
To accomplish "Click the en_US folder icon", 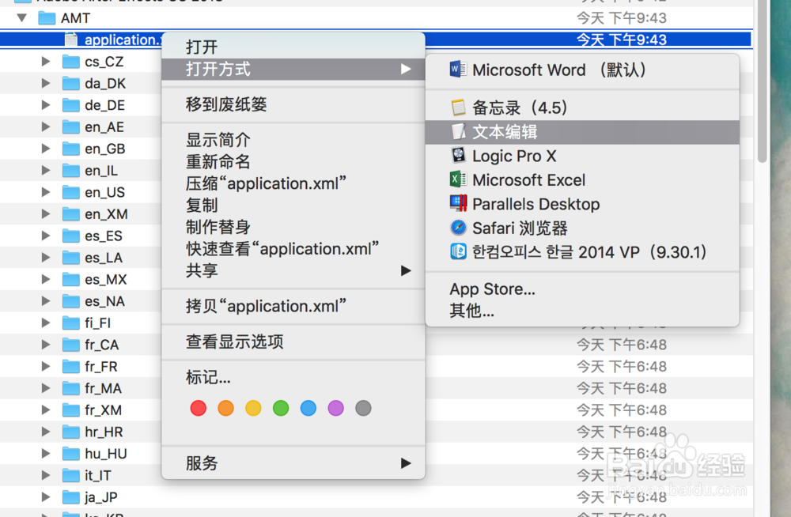I will [70, 192].
